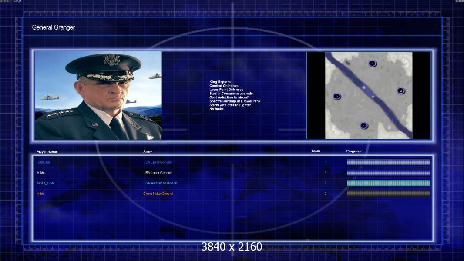Screen dimensions: 464x261
Task: Click team number in khkh row
Action: tap(326, 194)
